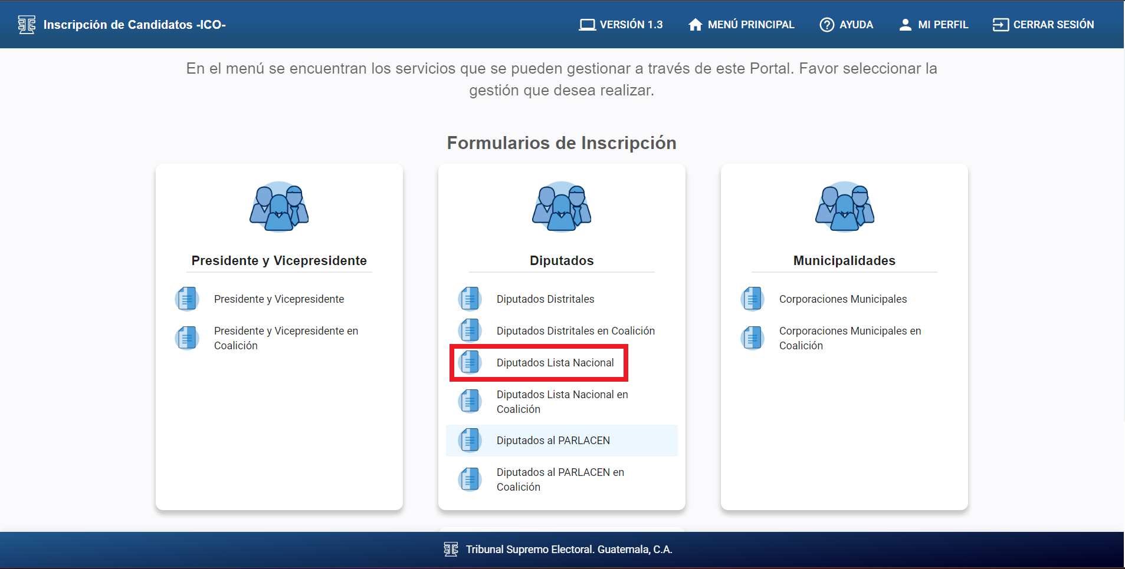Click the VERSIÓN 1.3 label
1125x569 pixels.
631,25
